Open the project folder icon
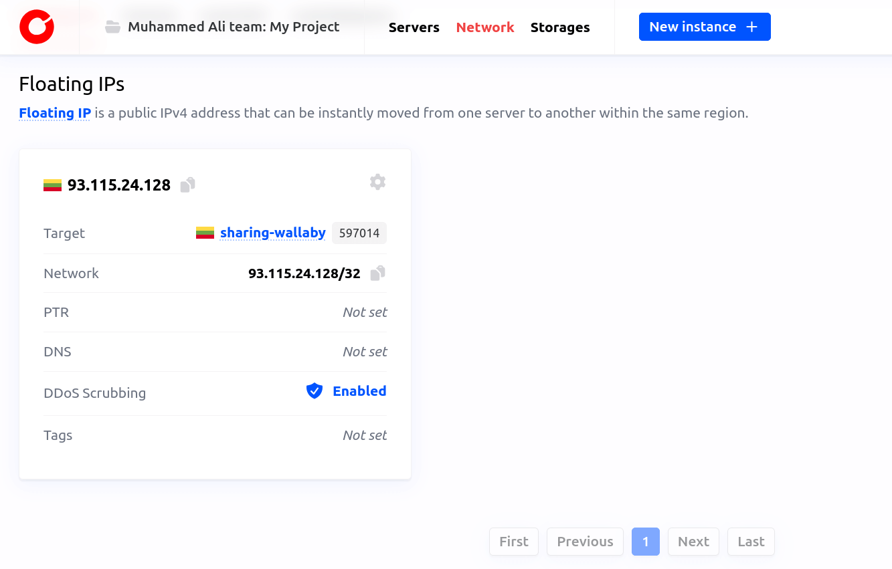 [112, 27]
